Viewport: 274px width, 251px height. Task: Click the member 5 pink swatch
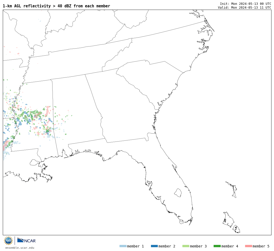tap(248, 246)
